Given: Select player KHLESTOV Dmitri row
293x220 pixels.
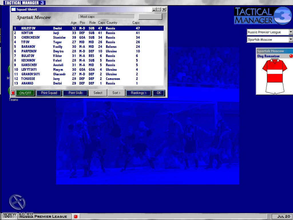Looking at the screenshot, I should coord(88,28).
